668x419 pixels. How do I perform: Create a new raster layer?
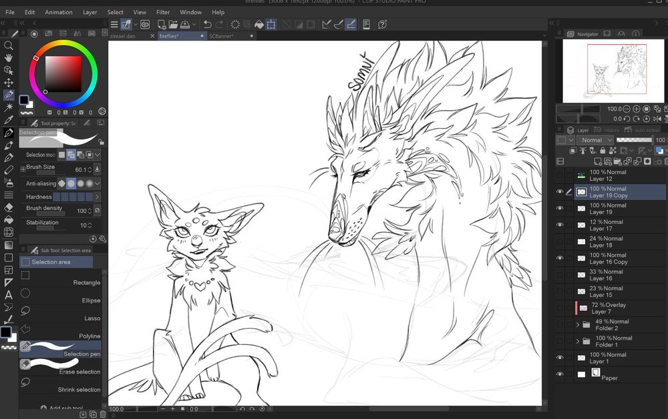tap(598, 161)
